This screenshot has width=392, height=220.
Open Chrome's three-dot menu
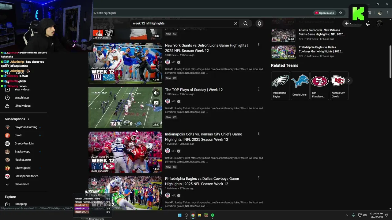[387, 13]
